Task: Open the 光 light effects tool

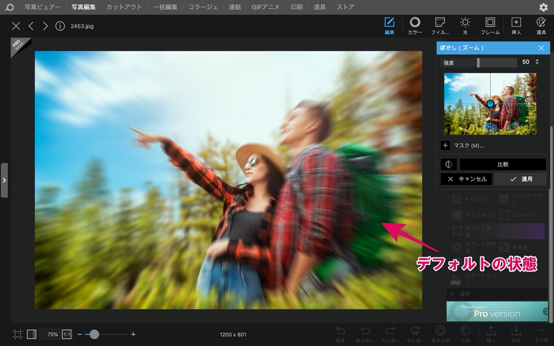Action: pos(465,26)
